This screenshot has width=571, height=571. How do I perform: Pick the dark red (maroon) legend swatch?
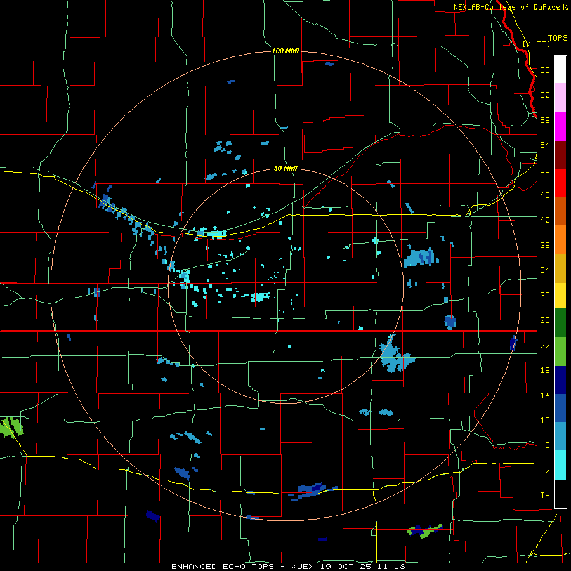tap(560, 155)
